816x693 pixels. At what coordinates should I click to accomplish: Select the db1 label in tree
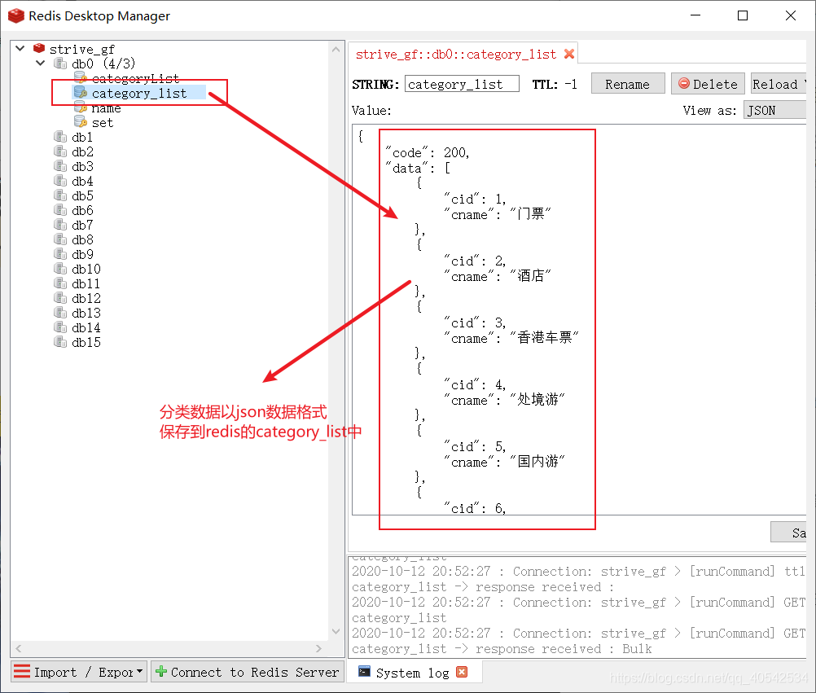(82, 138)
